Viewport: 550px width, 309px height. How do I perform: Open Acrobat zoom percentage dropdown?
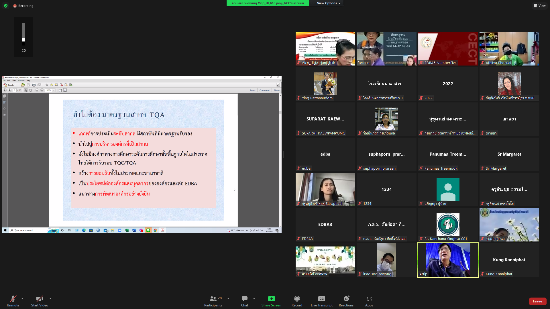[x=54, y=90]
